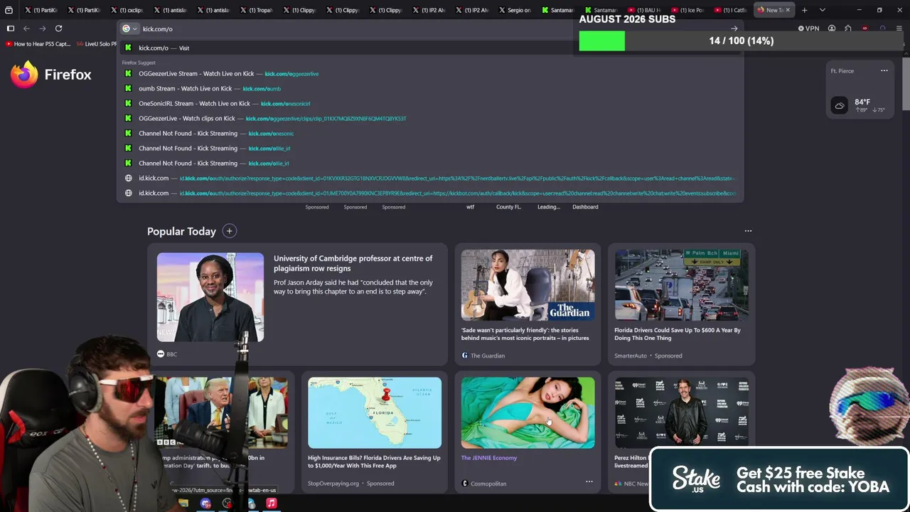The height and width of the screenshot is (512, 910).
Task: Open the search engine selector in address bar
Action: click(129, 29)
